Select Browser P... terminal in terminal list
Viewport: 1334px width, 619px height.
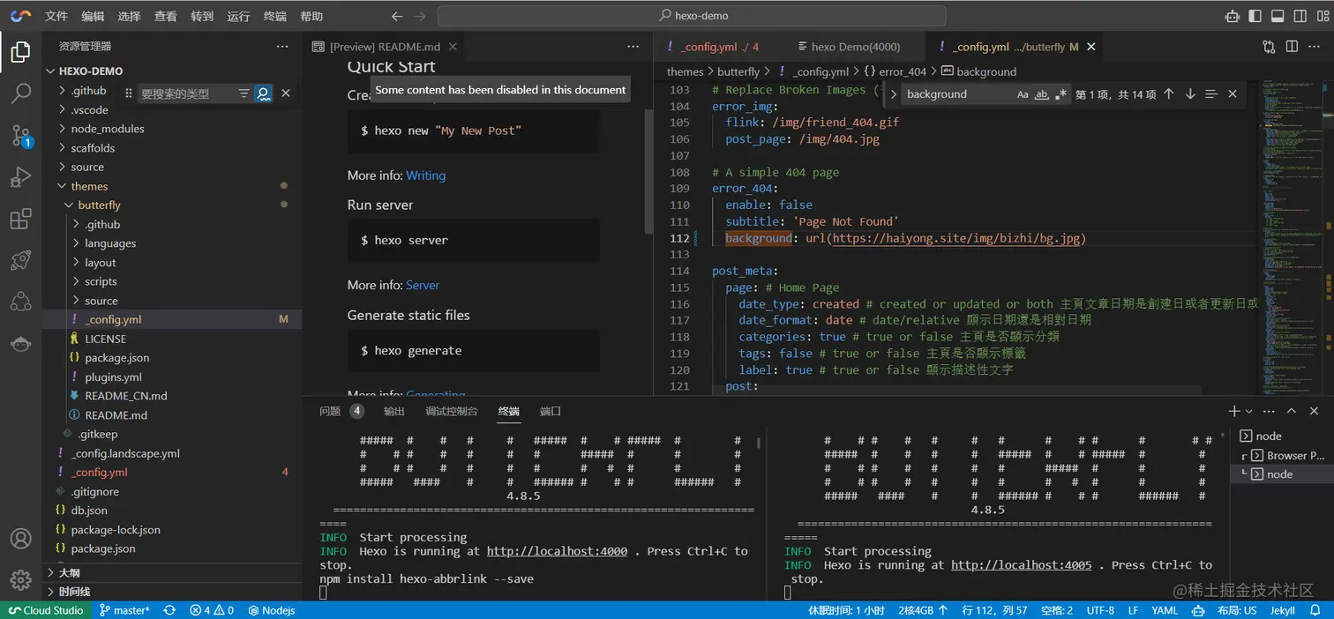click(1284, 455)
